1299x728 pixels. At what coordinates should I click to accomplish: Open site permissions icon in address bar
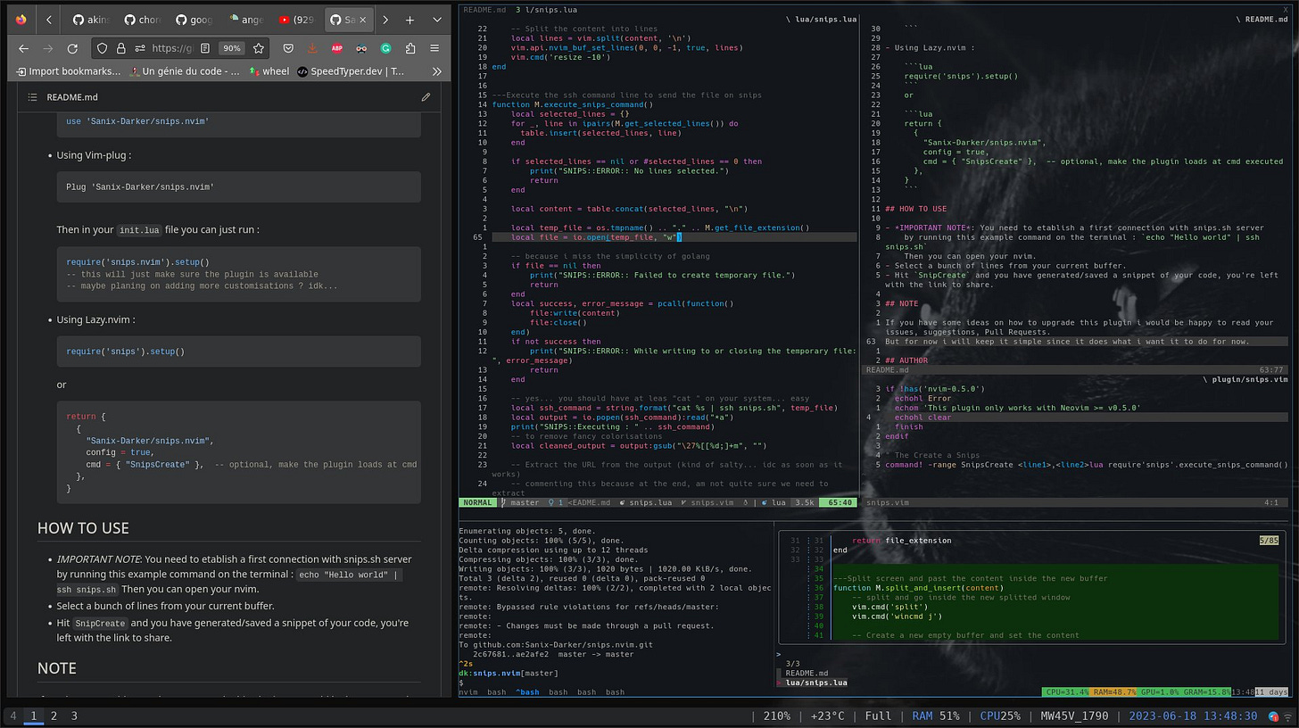tap(141, 48)
